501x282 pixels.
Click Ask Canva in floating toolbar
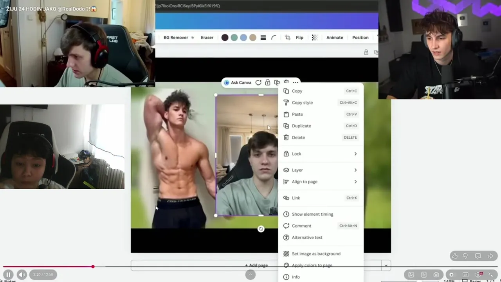[x=238, y=83]
